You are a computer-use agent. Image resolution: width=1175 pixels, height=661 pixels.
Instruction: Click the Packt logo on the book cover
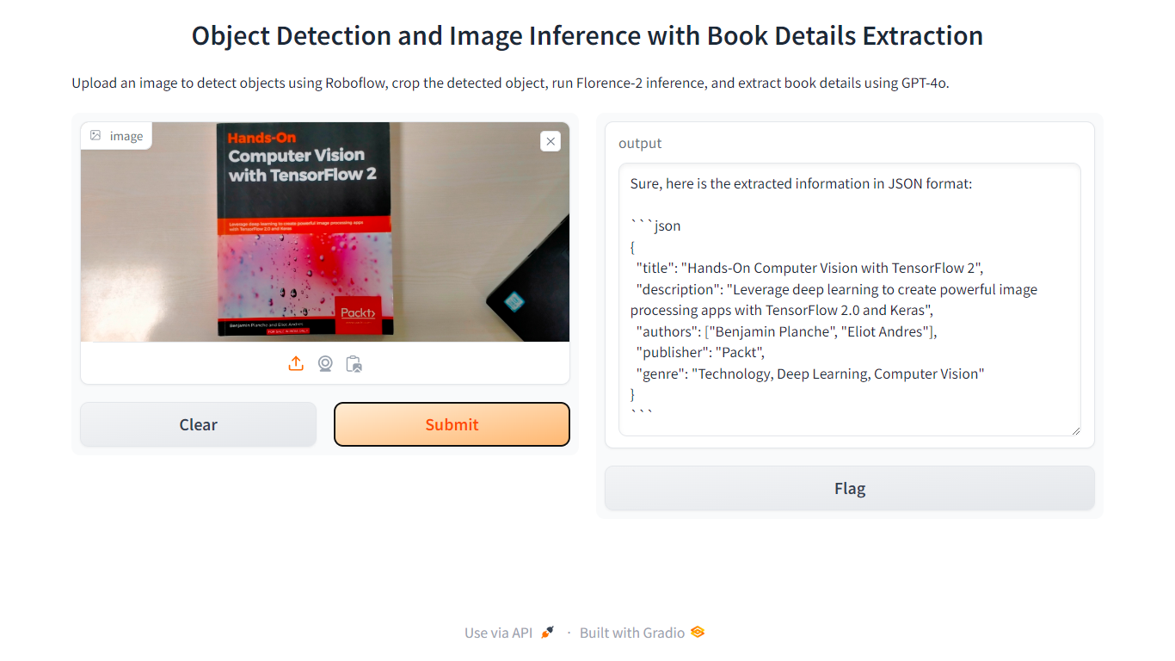359,312
